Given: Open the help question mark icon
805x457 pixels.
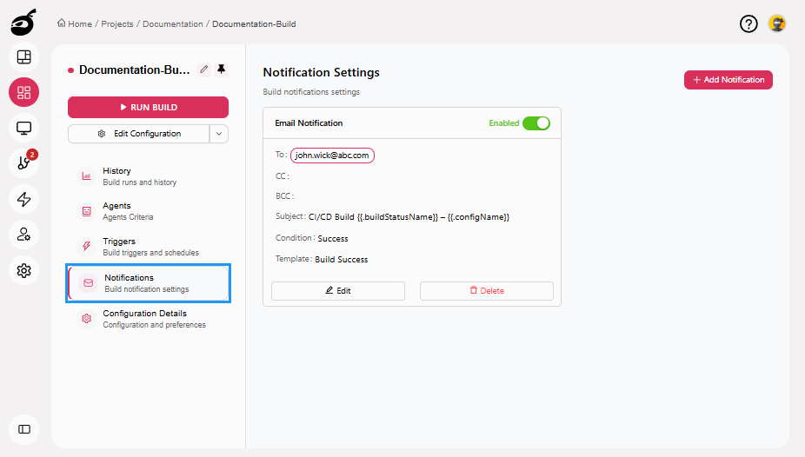Looking at the screenshot, I should 748,23.
